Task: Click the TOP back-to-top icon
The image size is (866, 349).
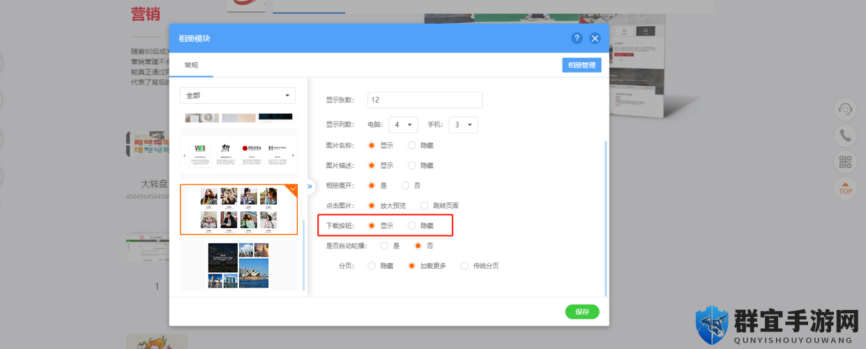Action: 845,188
